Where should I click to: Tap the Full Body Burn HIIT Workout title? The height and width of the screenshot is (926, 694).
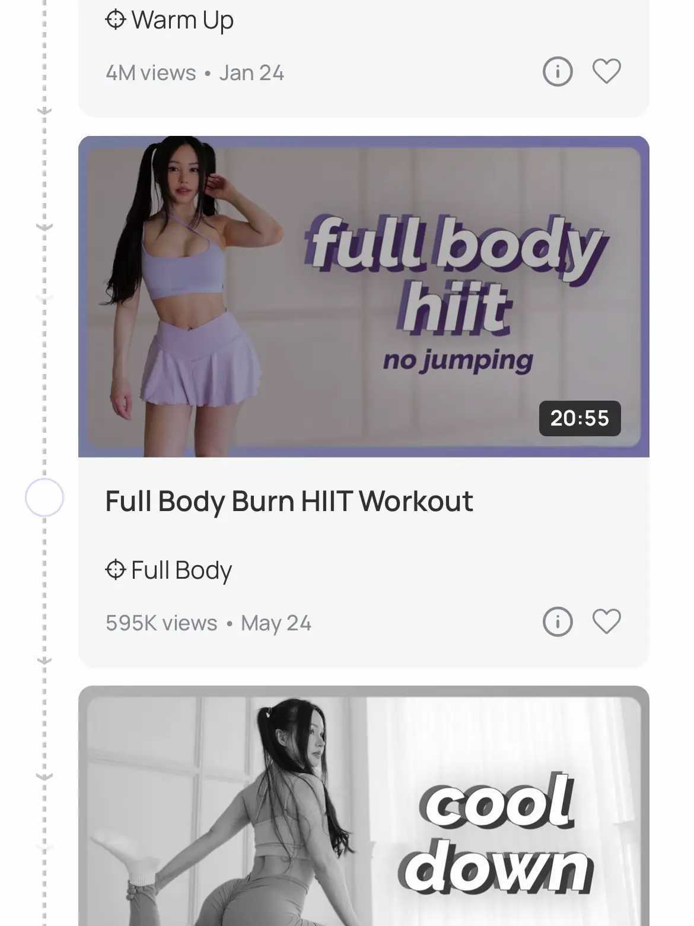point(289,502)
